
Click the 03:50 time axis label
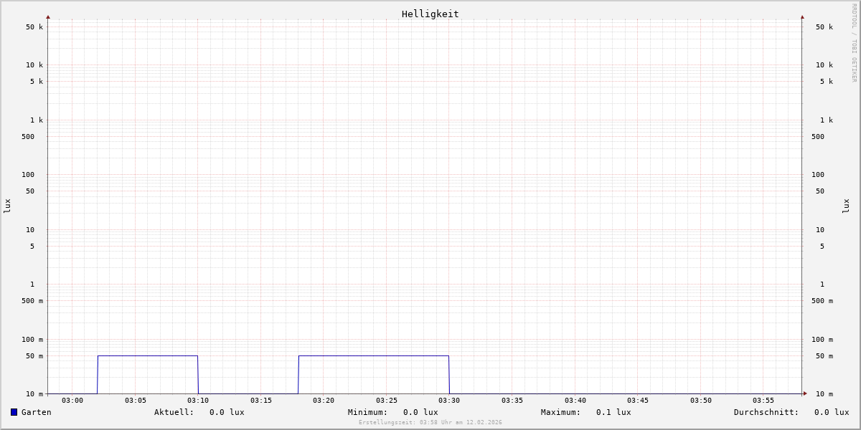tap(701, 401)
